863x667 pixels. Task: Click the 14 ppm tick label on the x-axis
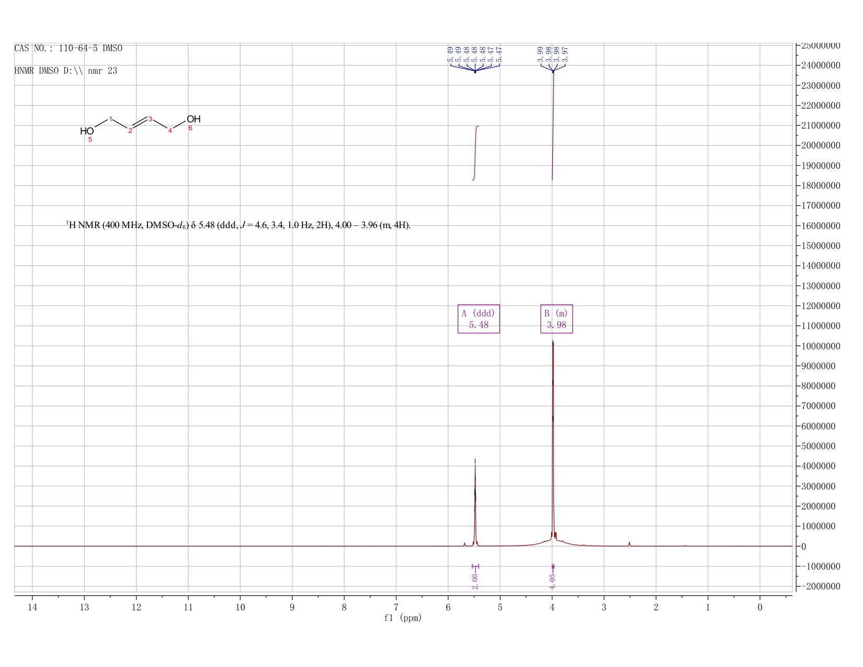tap(32, 607)
